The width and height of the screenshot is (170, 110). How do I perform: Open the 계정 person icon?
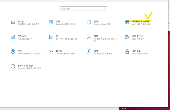(89, 37)
